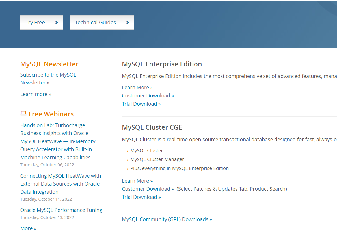Start Trial Download for MySQL Enterprise Edition
This screenshot has height=233, width=337.
[141, 104]
